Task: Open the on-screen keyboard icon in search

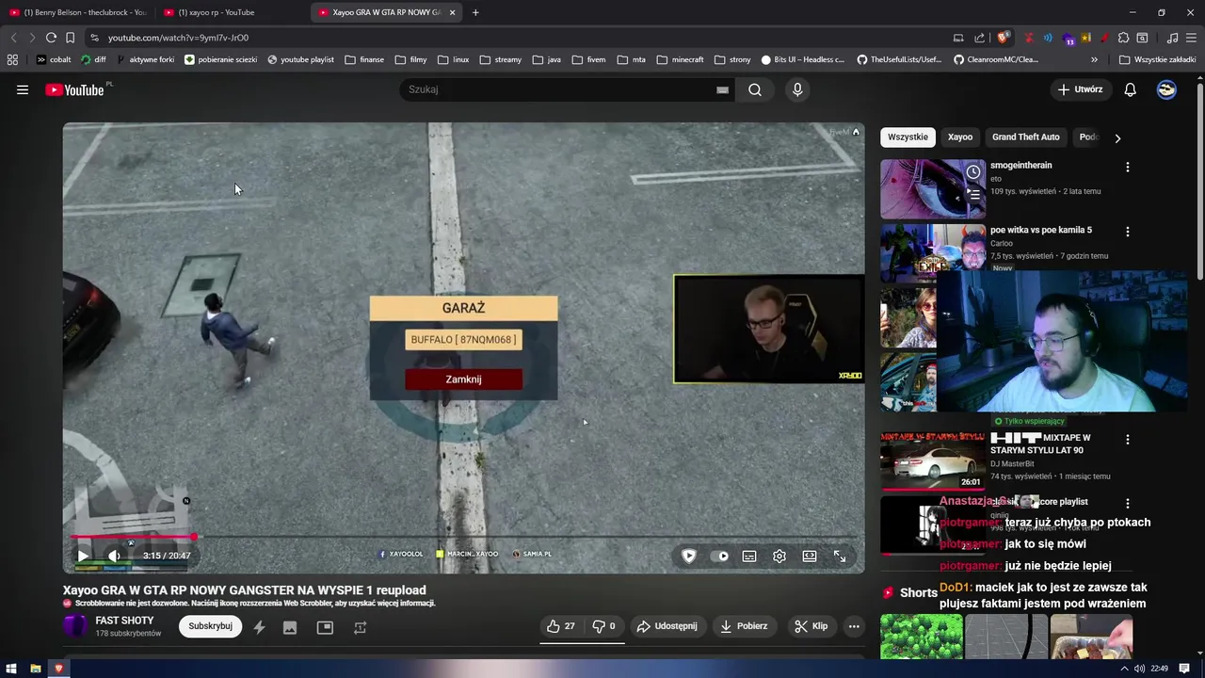Action: coord(722,89)
